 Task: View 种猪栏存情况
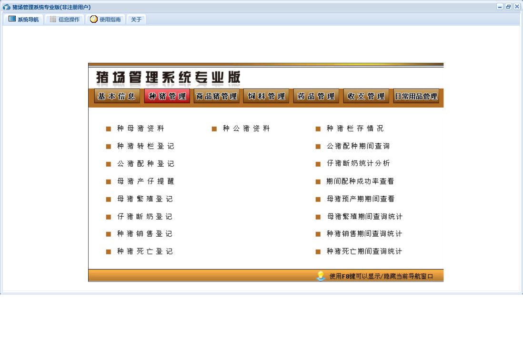pos(355,129)
